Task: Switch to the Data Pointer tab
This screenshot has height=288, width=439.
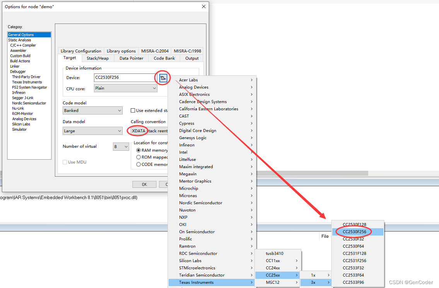Action: pos(131,58)
